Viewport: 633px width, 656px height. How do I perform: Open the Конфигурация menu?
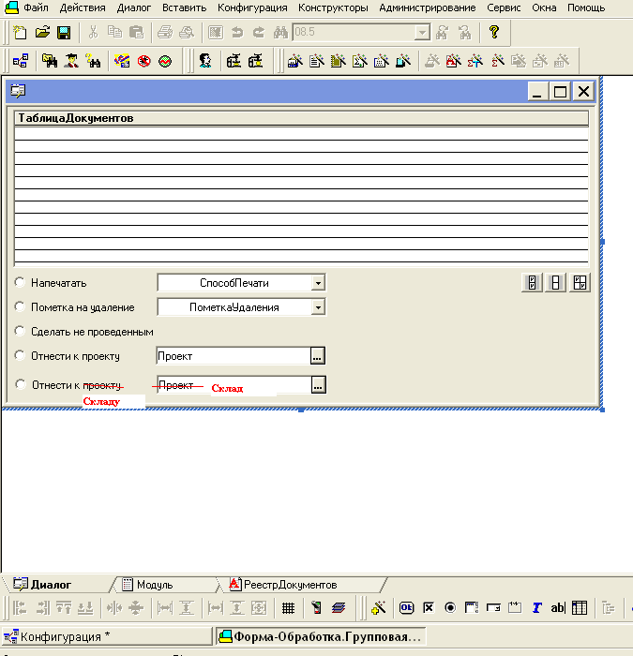coord(251,7)
